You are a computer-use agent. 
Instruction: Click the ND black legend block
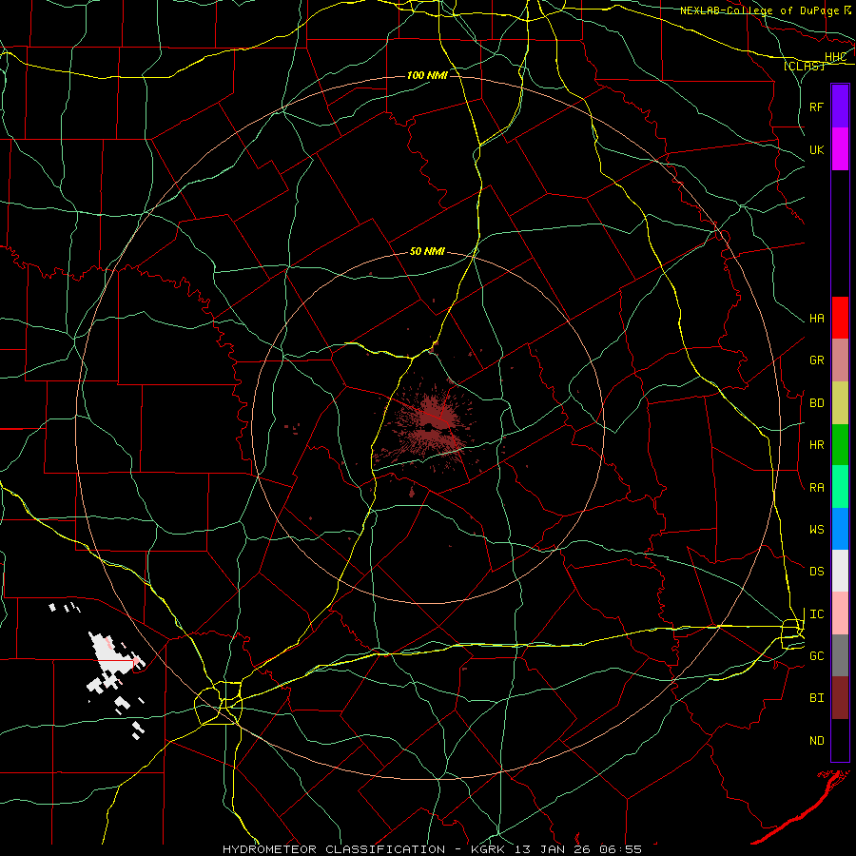(x=840, y=740)
